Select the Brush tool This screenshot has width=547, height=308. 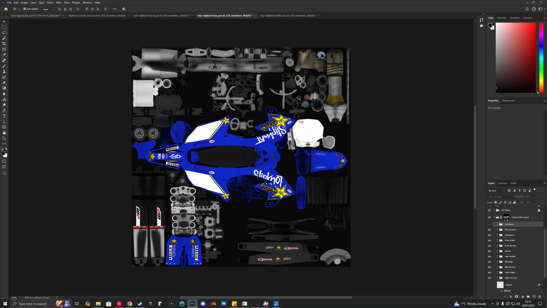point(4,66)
